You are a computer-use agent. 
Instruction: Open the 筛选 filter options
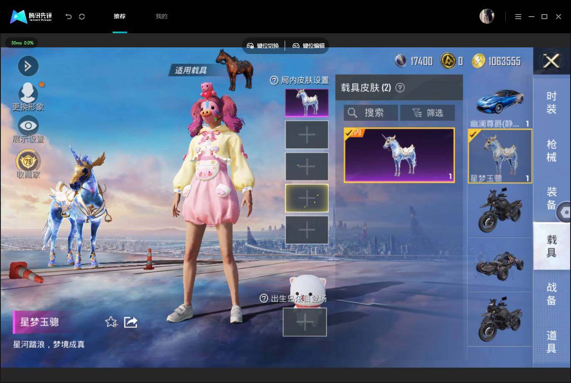427,113
